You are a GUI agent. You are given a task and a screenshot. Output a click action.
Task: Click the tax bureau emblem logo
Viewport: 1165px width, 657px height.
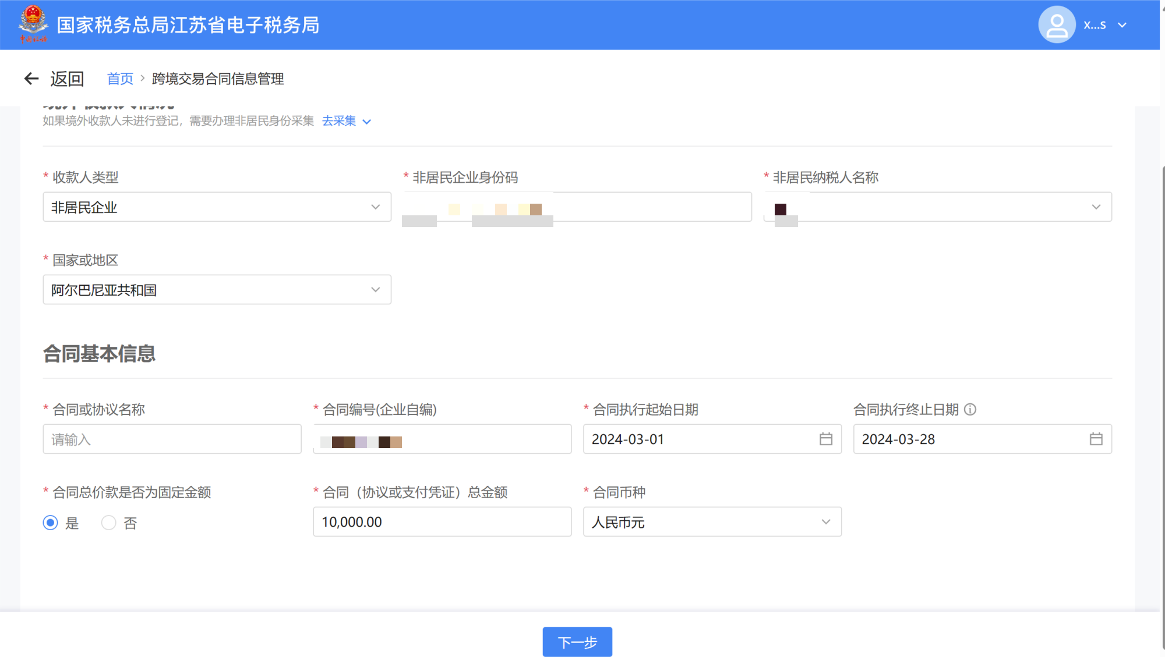33,23
